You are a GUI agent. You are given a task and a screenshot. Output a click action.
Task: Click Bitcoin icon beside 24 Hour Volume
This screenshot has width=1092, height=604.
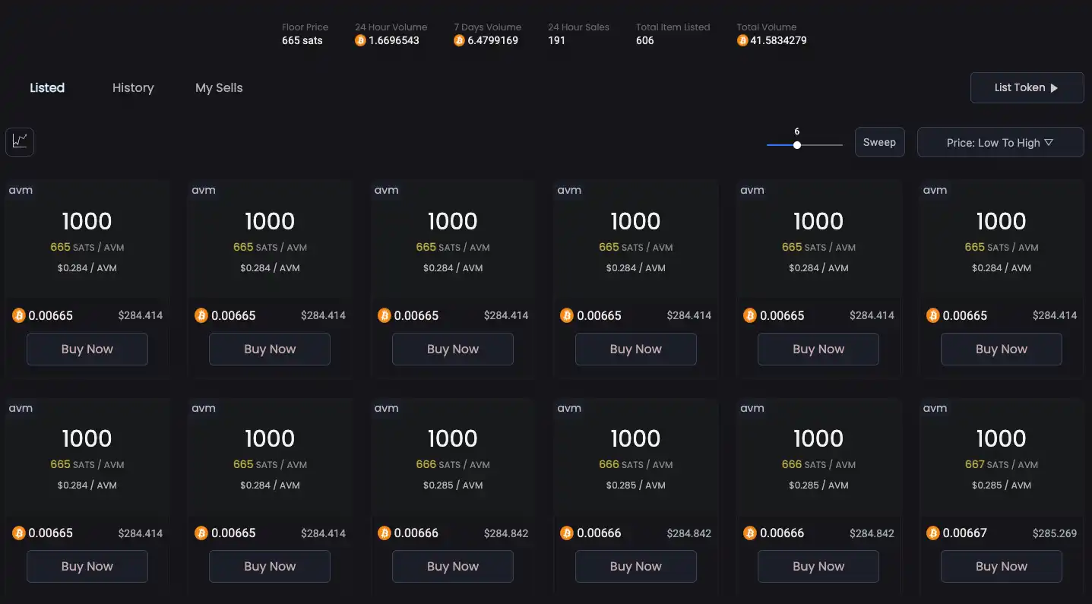coord(360,40)
